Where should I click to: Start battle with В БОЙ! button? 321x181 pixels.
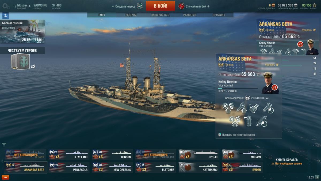point(160,6)
